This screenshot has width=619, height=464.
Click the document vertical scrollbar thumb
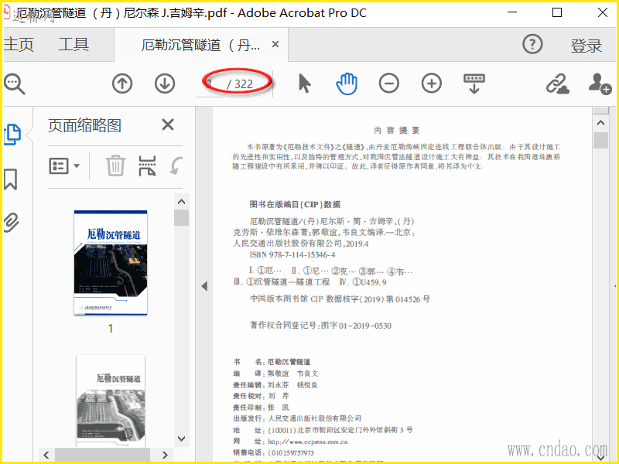point(600,140)
